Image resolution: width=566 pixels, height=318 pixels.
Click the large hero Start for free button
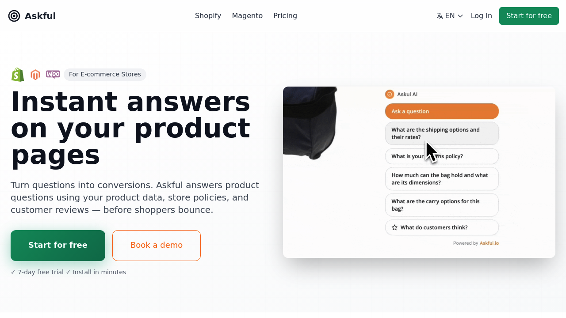coord(58,246)
